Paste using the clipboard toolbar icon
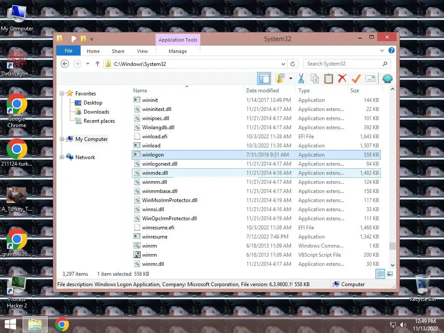The width and height of the screenshot is (444, 333). click(x=329, y=78)
